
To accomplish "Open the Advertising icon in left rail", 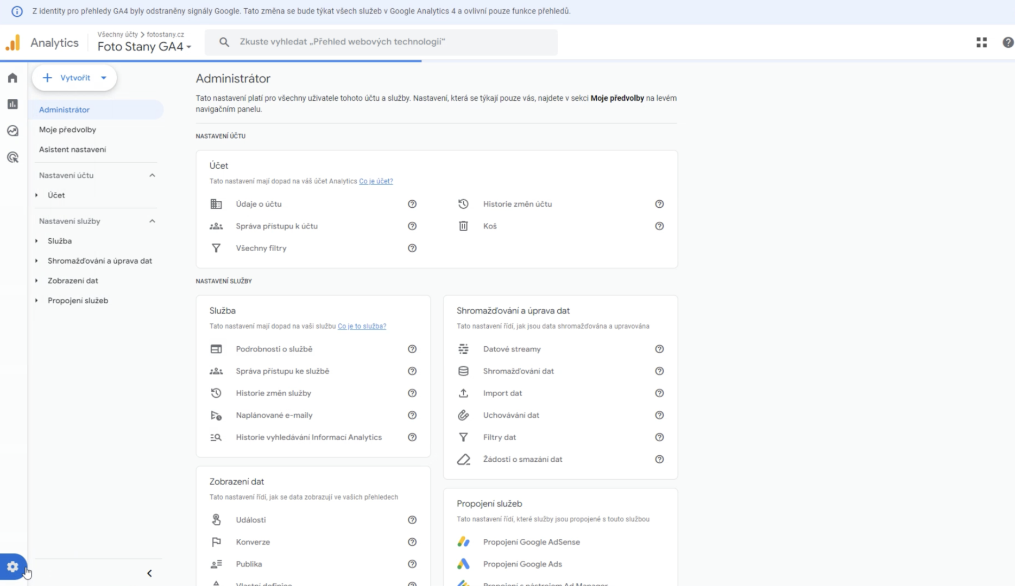I will [12, 157].
